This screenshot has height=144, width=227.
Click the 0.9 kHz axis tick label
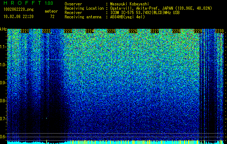[3, 83]
